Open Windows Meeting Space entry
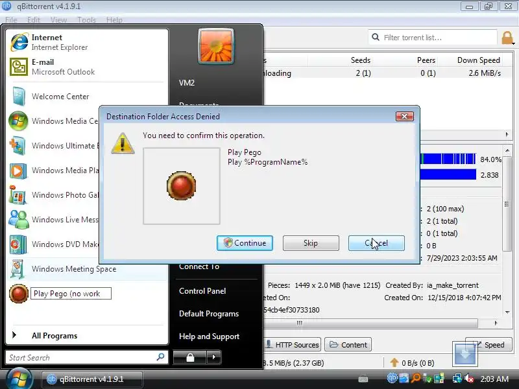519x389 pixels. [87, 269]
